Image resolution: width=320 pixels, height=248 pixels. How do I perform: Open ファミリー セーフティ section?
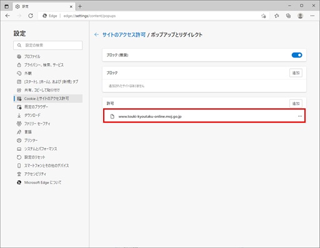(x=48, y=123)
